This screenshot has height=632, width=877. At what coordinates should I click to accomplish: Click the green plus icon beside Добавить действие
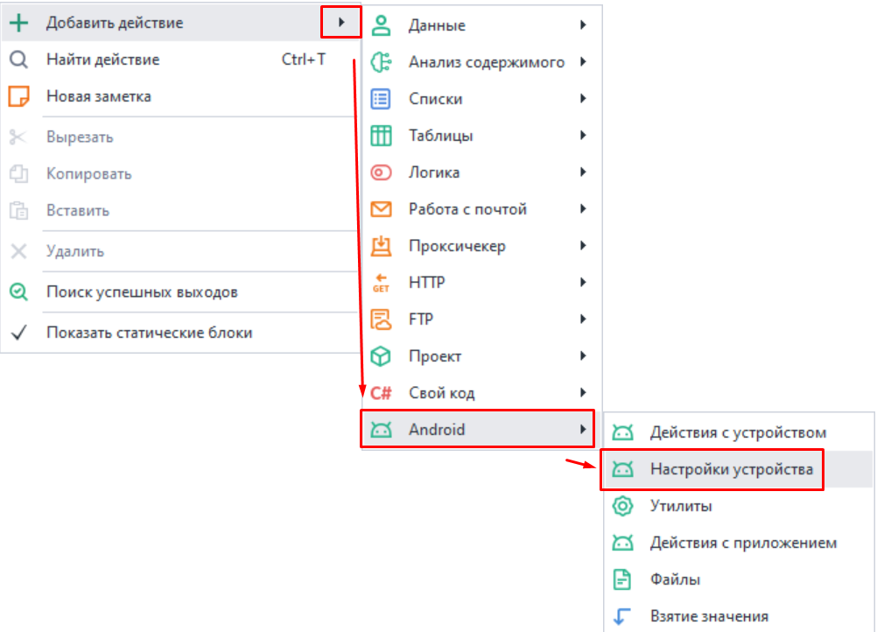(x=19, y=24)
